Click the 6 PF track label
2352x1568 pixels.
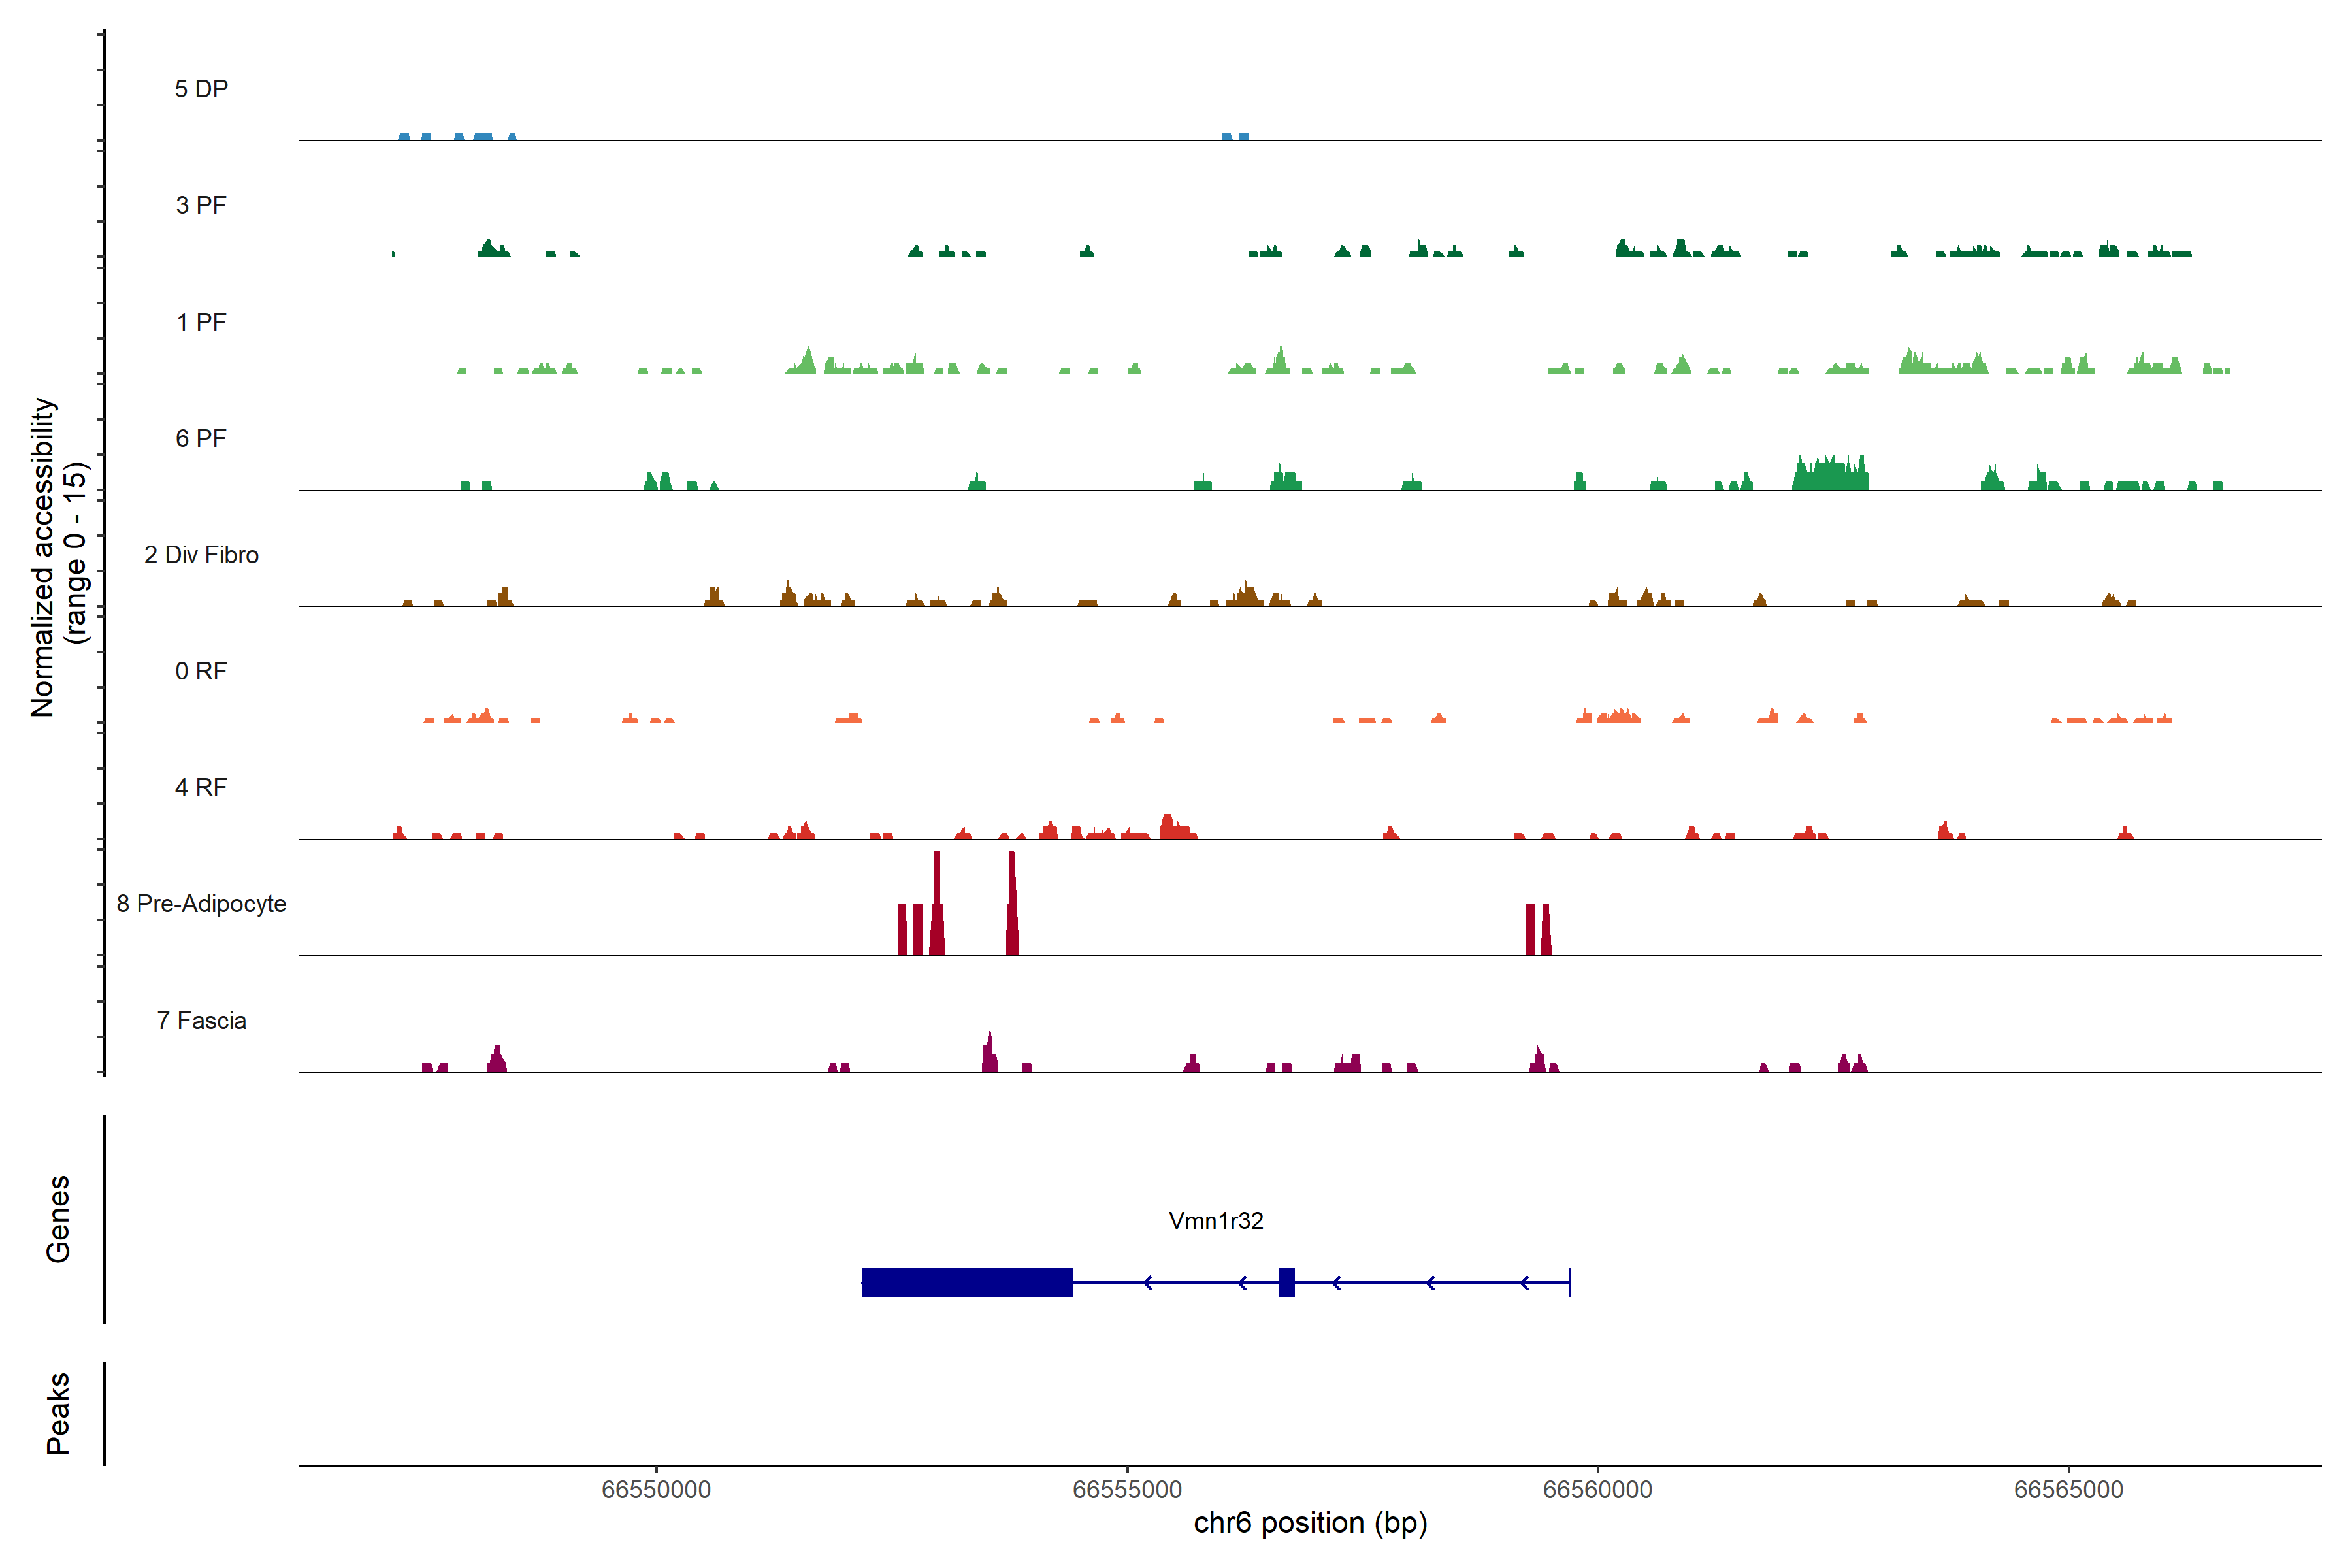pyautogui.click(x=201, y=438)
